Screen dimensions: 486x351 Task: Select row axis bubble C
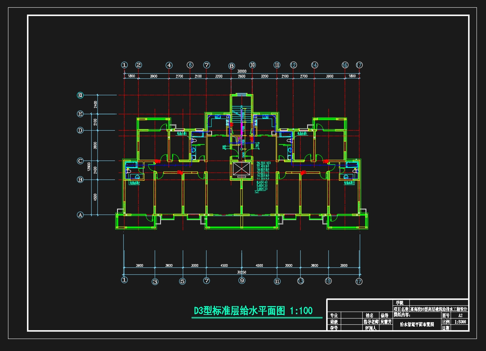pyautogui.click(x=80, y=161)
